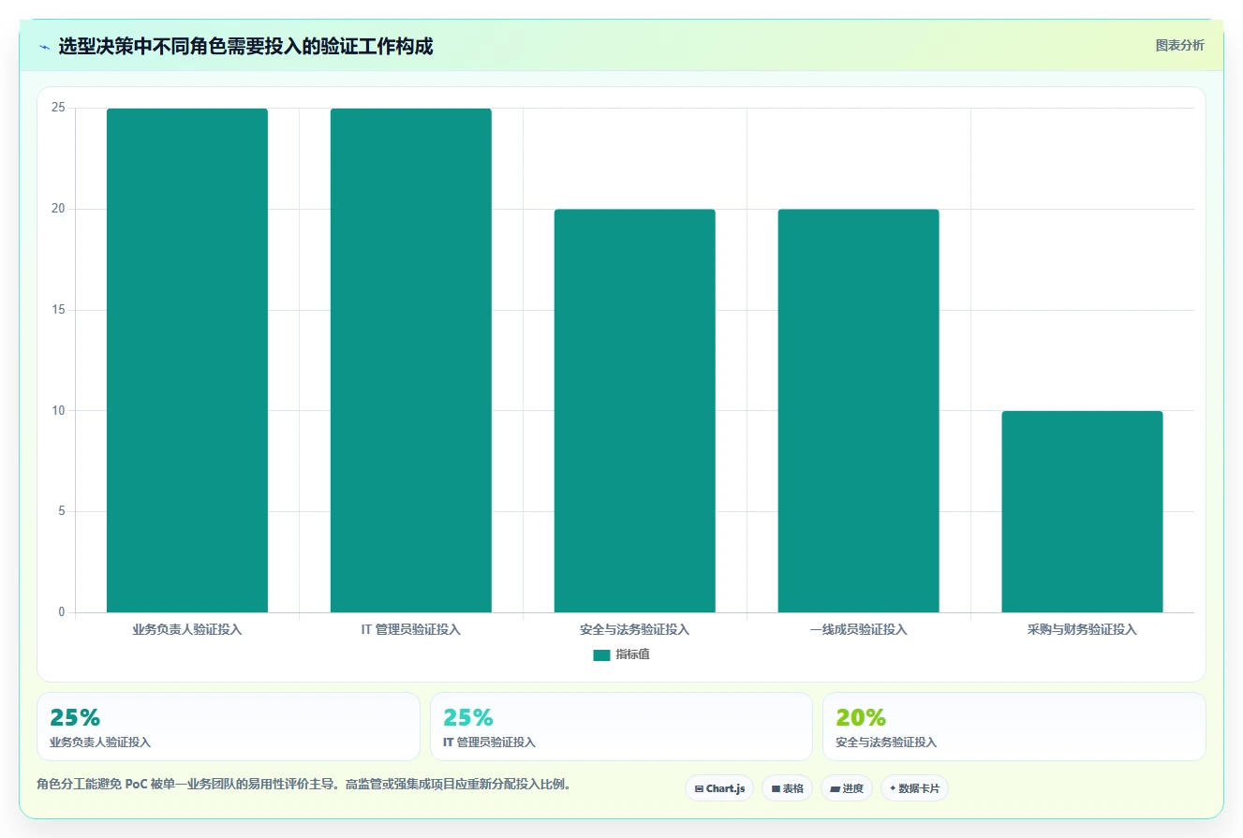
Task: Click the 一线成员验证投入 axis label
Action: tap(859, 629)
